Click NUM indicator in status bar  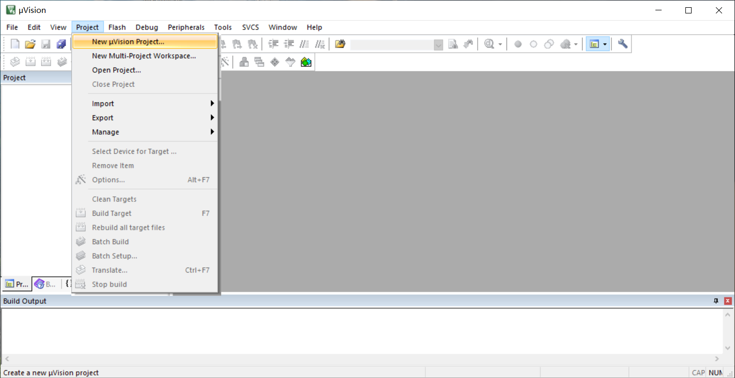pyautogui.click(x=715, y=372)
